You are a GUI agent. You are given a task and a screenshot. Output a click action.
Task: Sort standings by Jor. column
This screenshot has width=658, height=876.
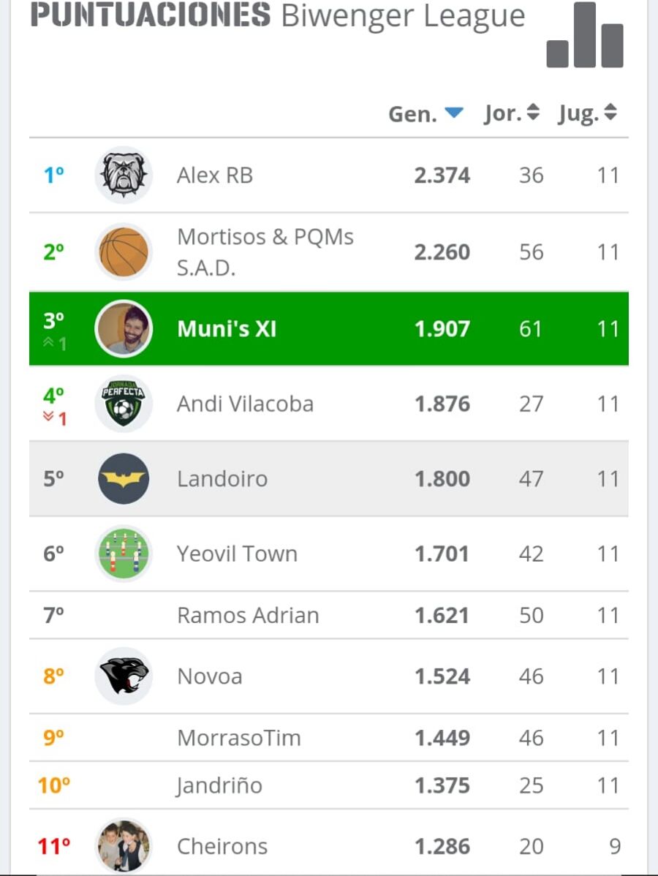click(512, 114)
